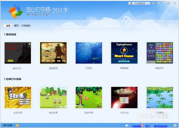
Task: Open the underwater bubbles game thumbnail
Action: point(89,53)
